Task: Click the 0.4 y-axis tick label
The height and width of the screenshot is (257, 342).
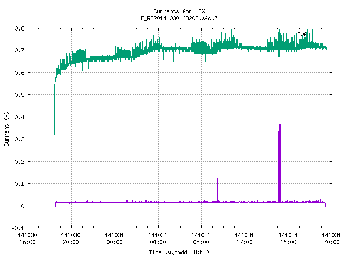Action: click(19, 117)
